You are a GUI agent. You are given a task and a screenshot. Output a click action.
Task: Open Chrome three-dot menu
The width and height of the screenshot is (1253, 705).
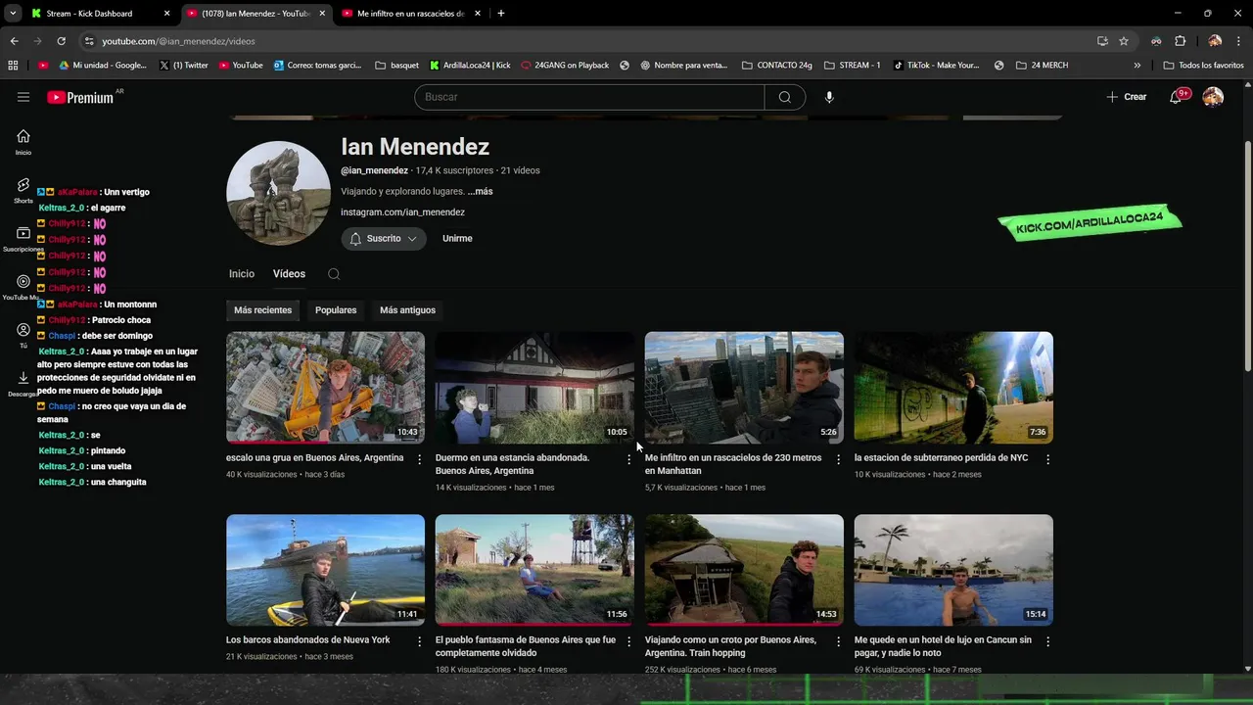[x=1238, y=41]
